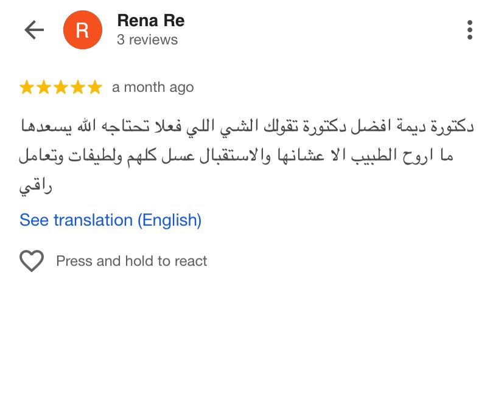Expand the translation with See translation
This screenshot has height=402, width=504.
pyautogui.click(x=110, y=220)
